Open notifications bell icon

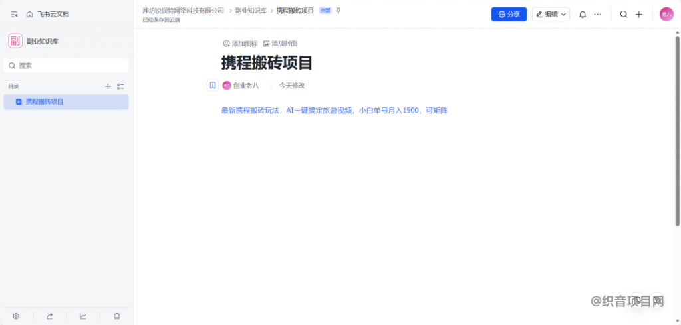pos(583,15)
